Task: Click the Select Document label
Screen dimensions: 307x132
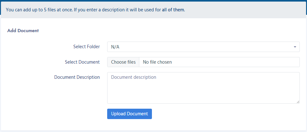Action: tap(82, 62)
